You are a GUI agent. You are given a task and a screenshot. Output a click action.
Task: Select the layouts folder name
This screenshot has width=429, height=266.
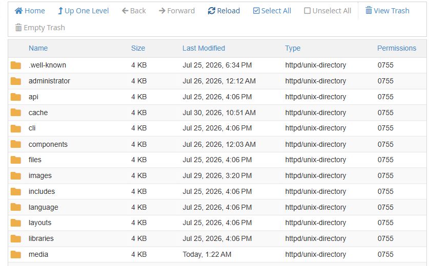pos(40,223)
